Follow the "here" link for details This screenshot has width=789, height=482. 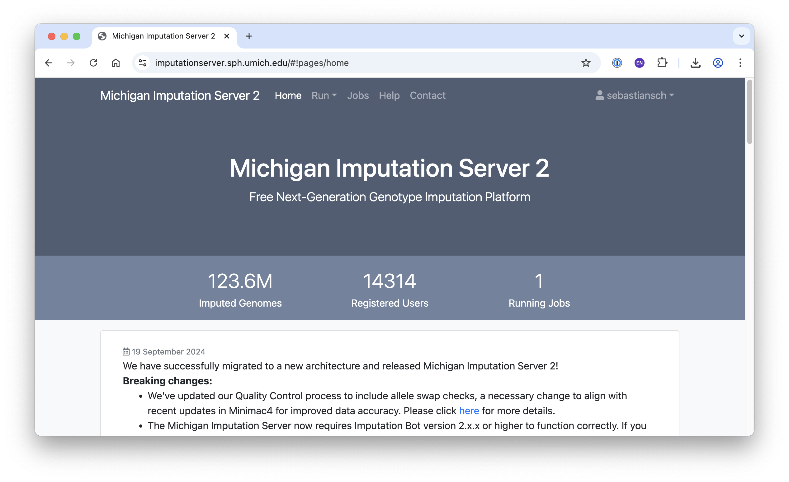click(469, 411)
